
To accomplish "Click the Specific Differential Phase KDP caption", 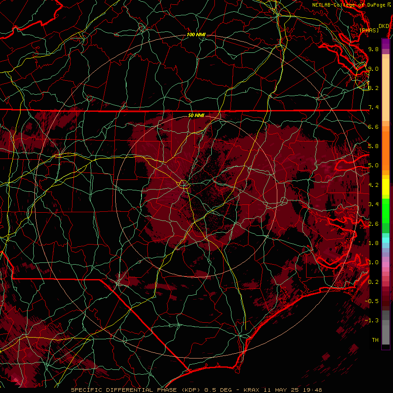I will coord(196,390).
